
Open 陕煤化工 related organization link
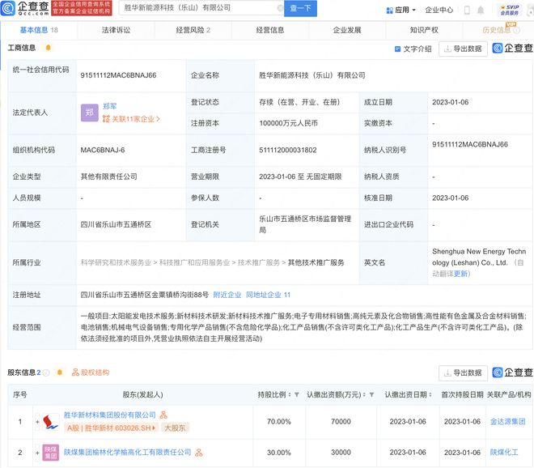(504, 453)
